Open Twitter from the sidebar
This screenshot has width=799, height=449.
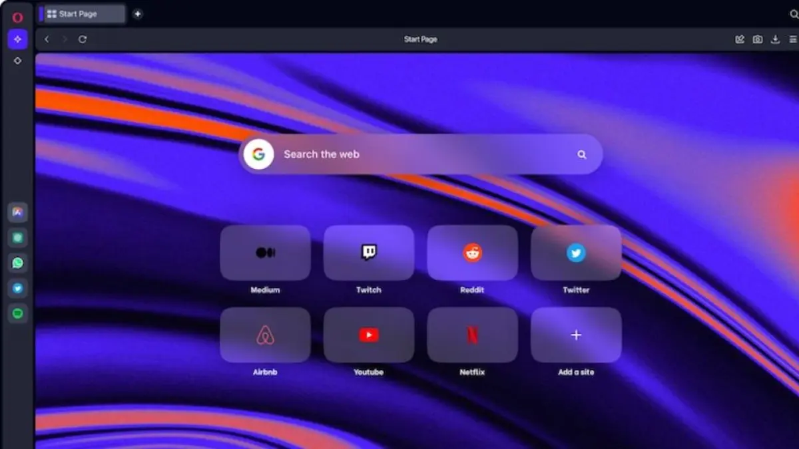pos(17,288)
